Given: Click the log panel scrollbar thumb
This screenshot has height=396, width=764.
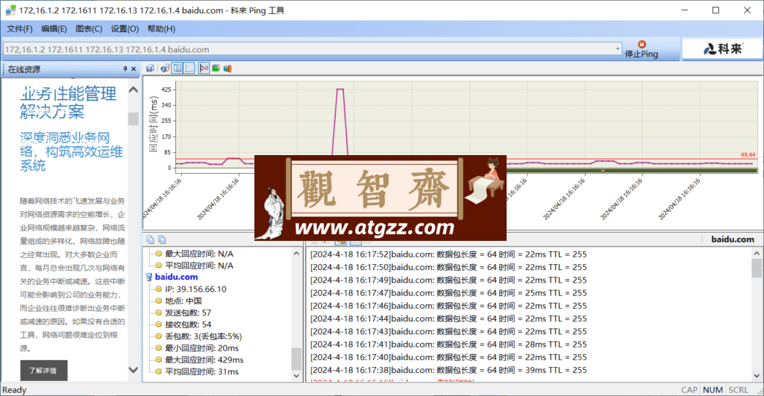Looking at the screenshot, I should [757, 268].
